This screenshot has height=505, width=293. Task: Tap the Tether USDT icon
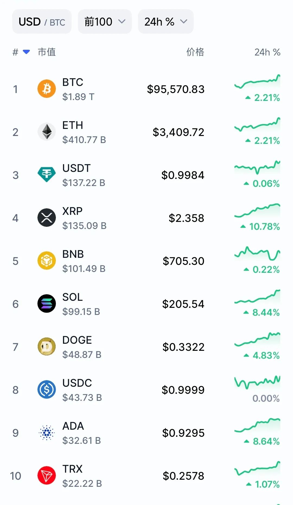pos(47,175)
